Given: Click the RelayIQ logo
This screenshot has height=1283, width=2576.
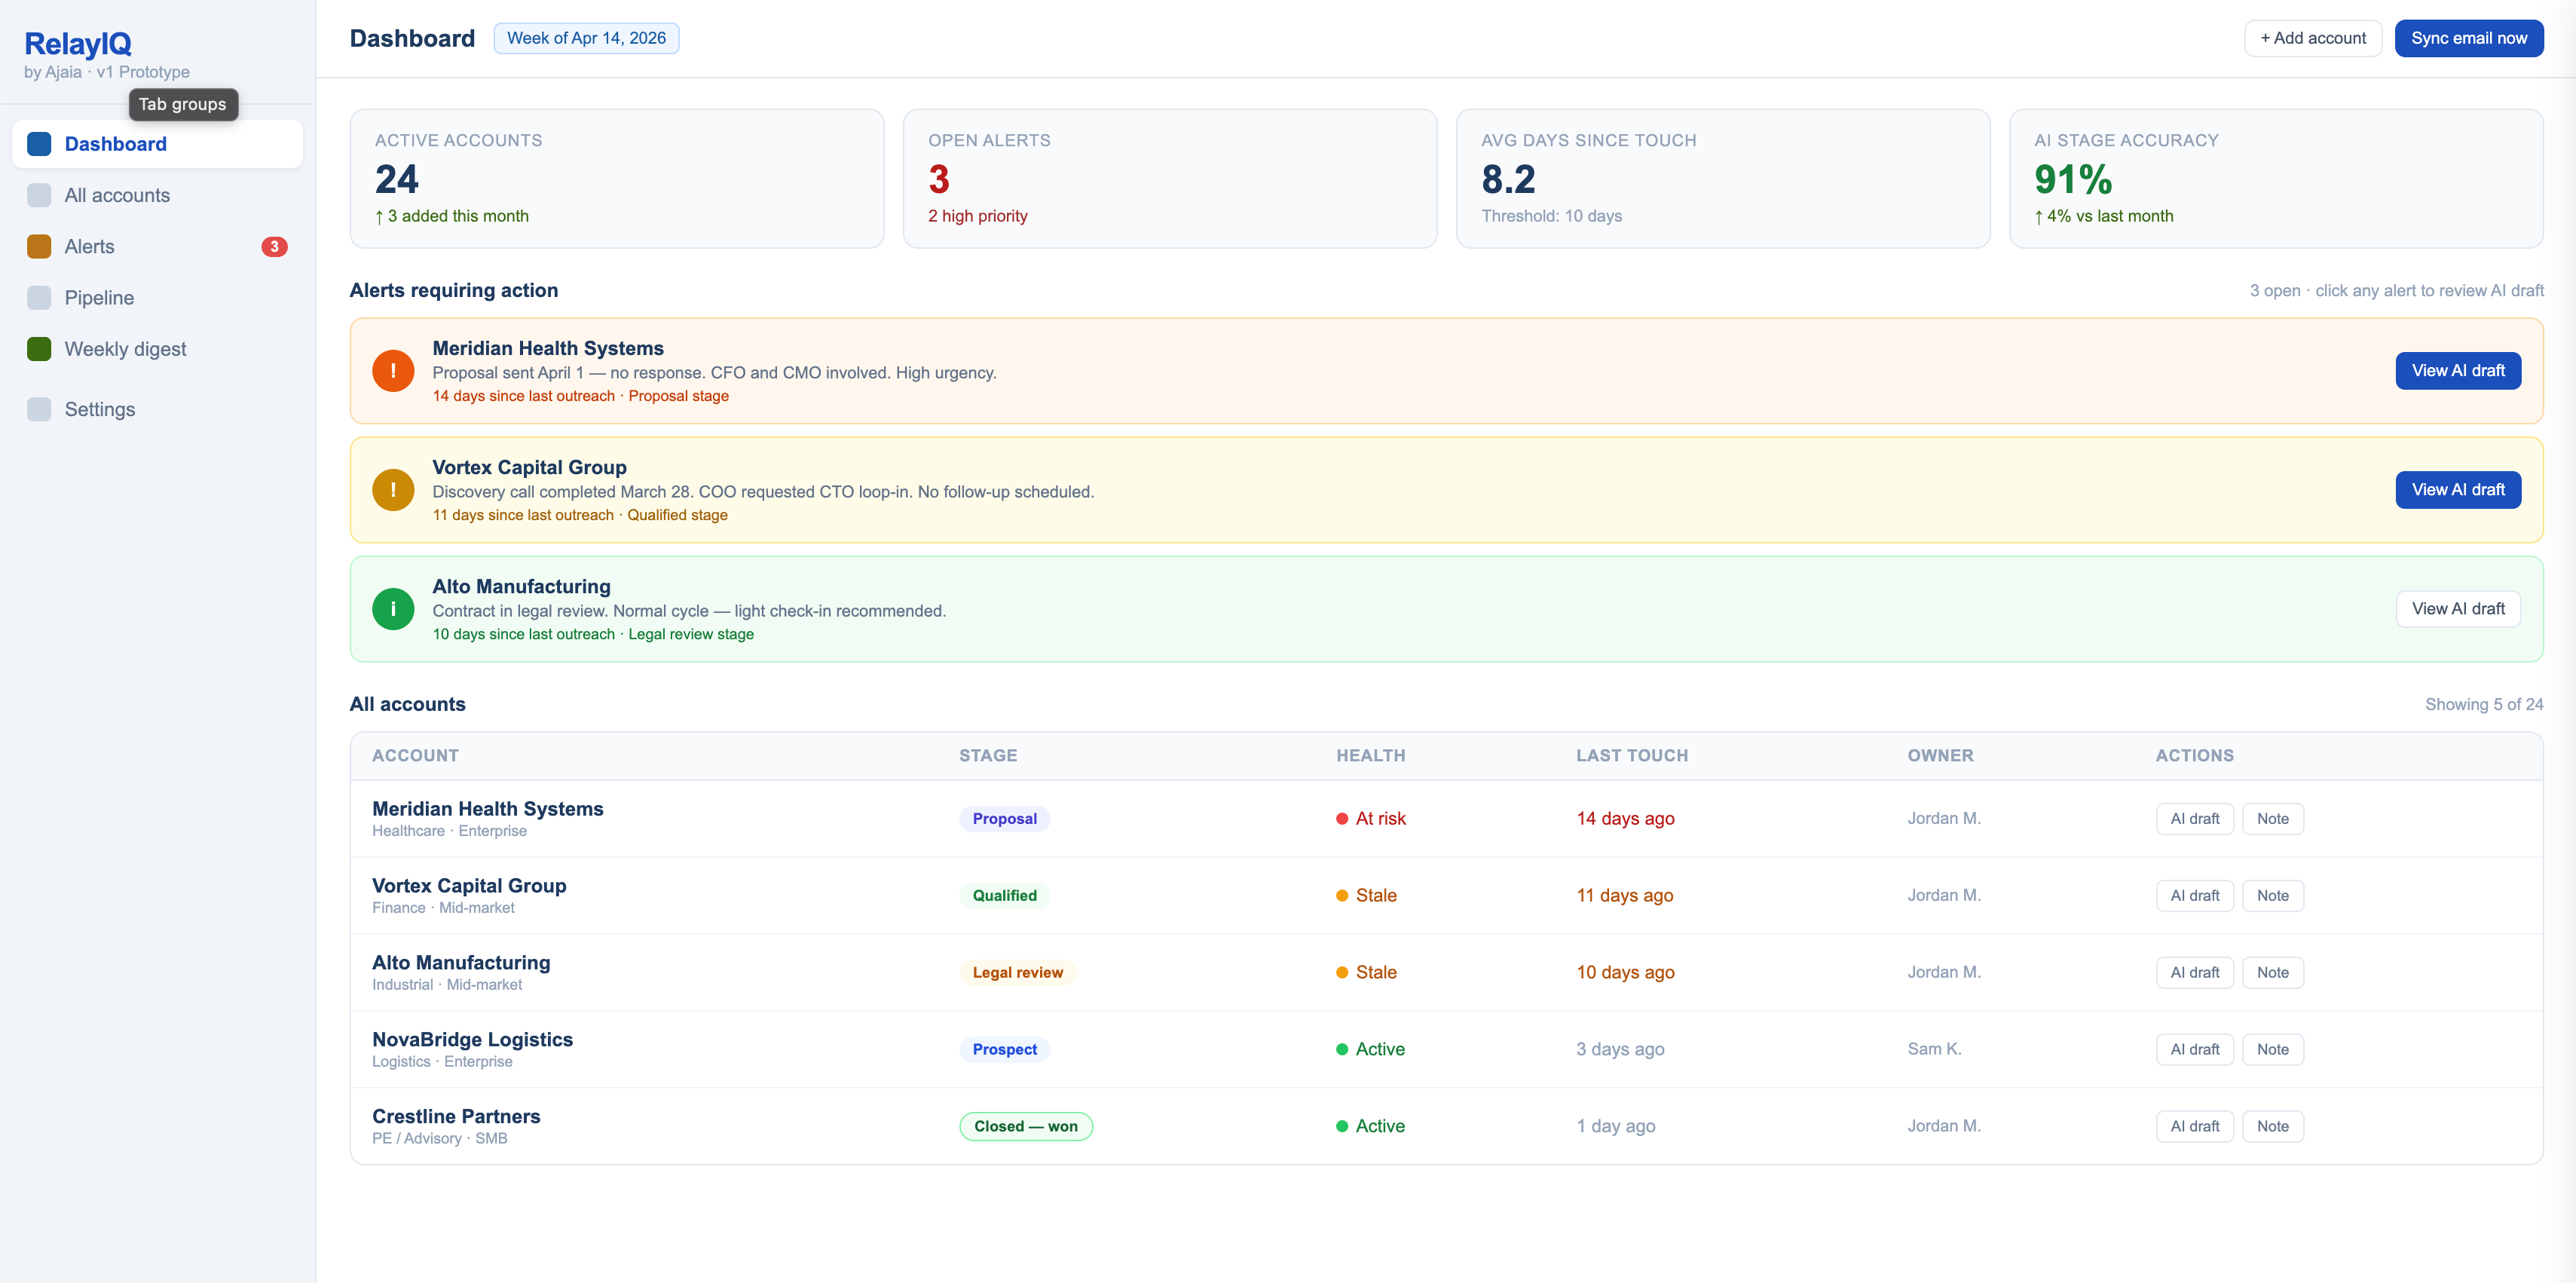Looking at the screenshot, I should (x=78, y=43).
